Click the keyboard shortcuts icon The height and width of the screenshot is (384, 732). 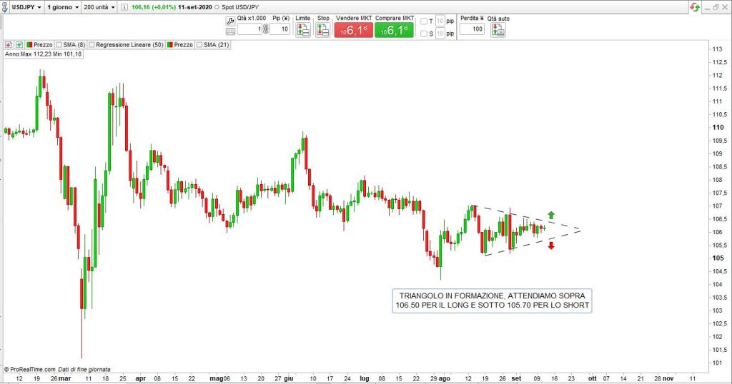pyautogui.click(x=230, y=31)
